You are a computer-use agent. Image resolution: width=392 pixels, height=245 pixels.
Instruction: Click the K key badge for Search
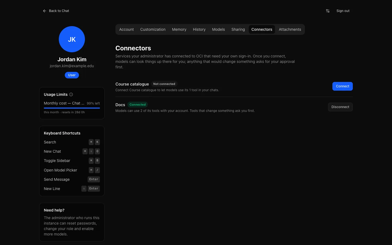97,142
